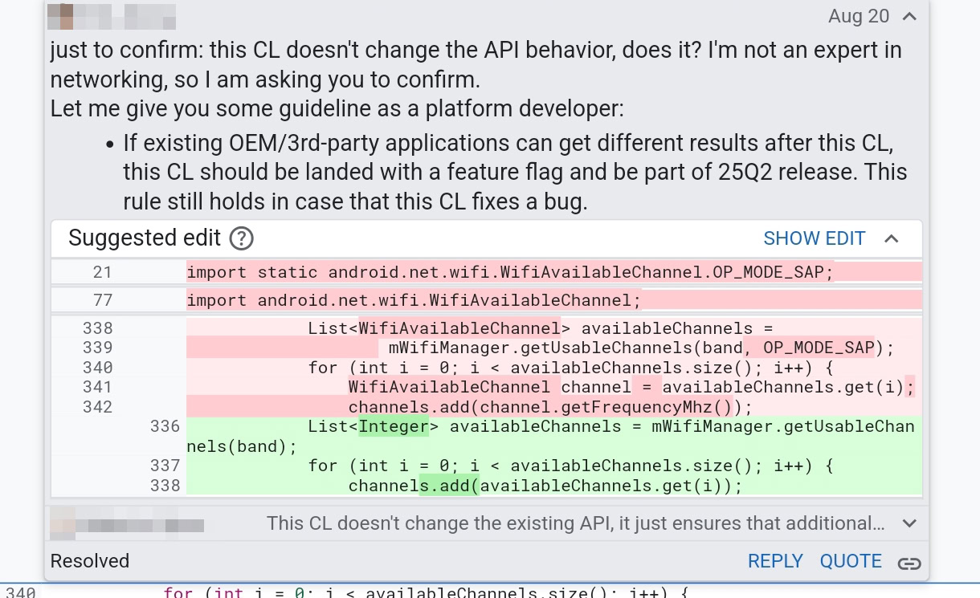Click line number 340 in file

click(x=20, y=593)
